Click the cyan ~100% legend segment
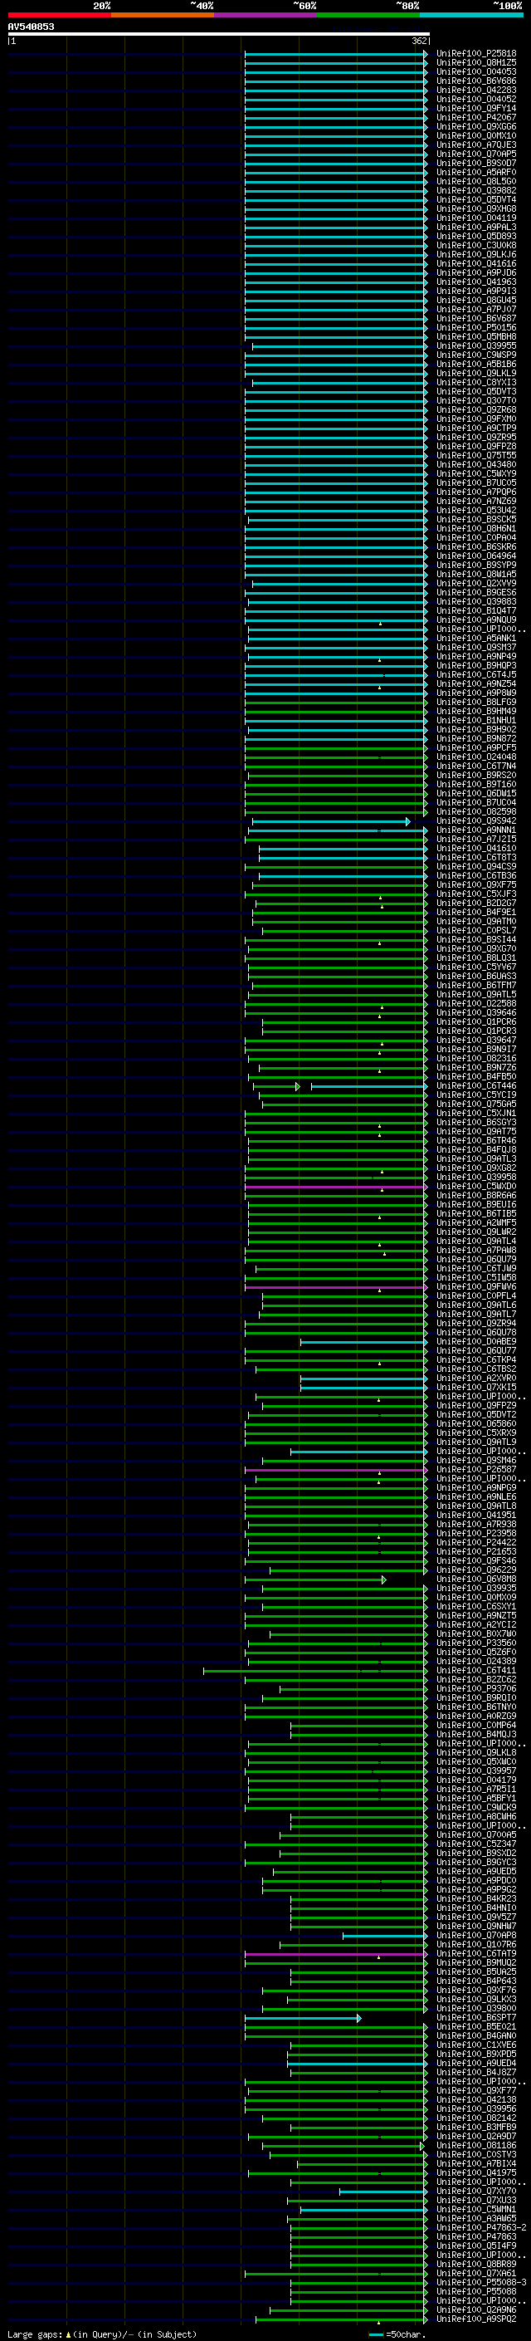 tap(471, 15)
